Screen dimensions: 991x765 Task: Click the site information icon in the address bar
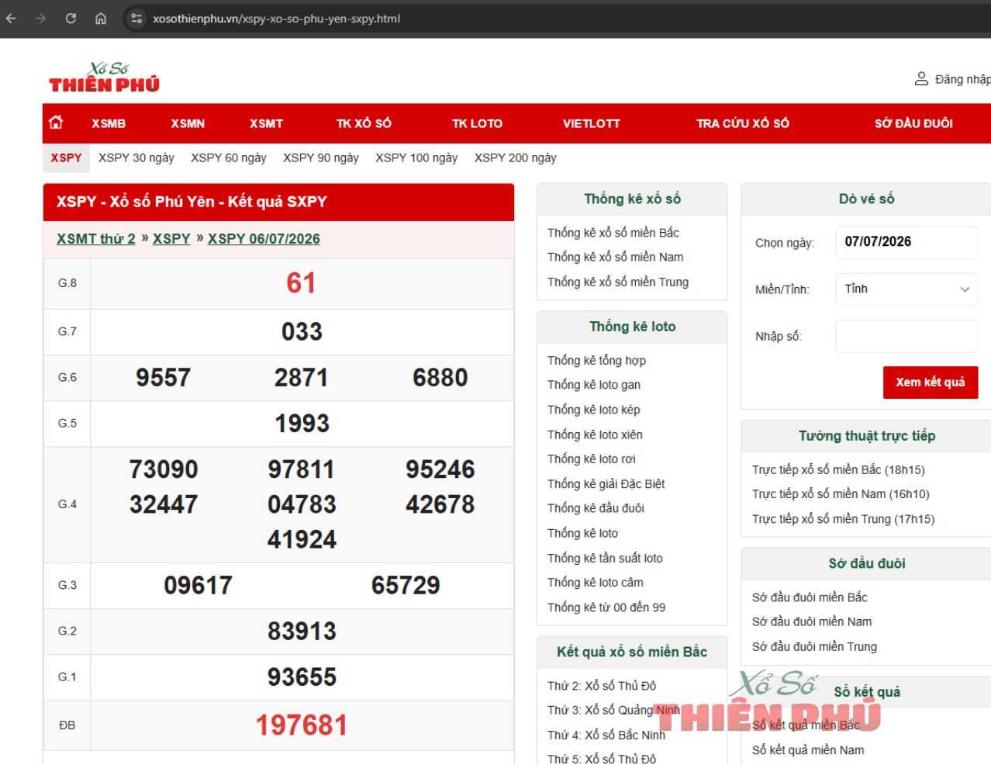click(x=136, y=19)
